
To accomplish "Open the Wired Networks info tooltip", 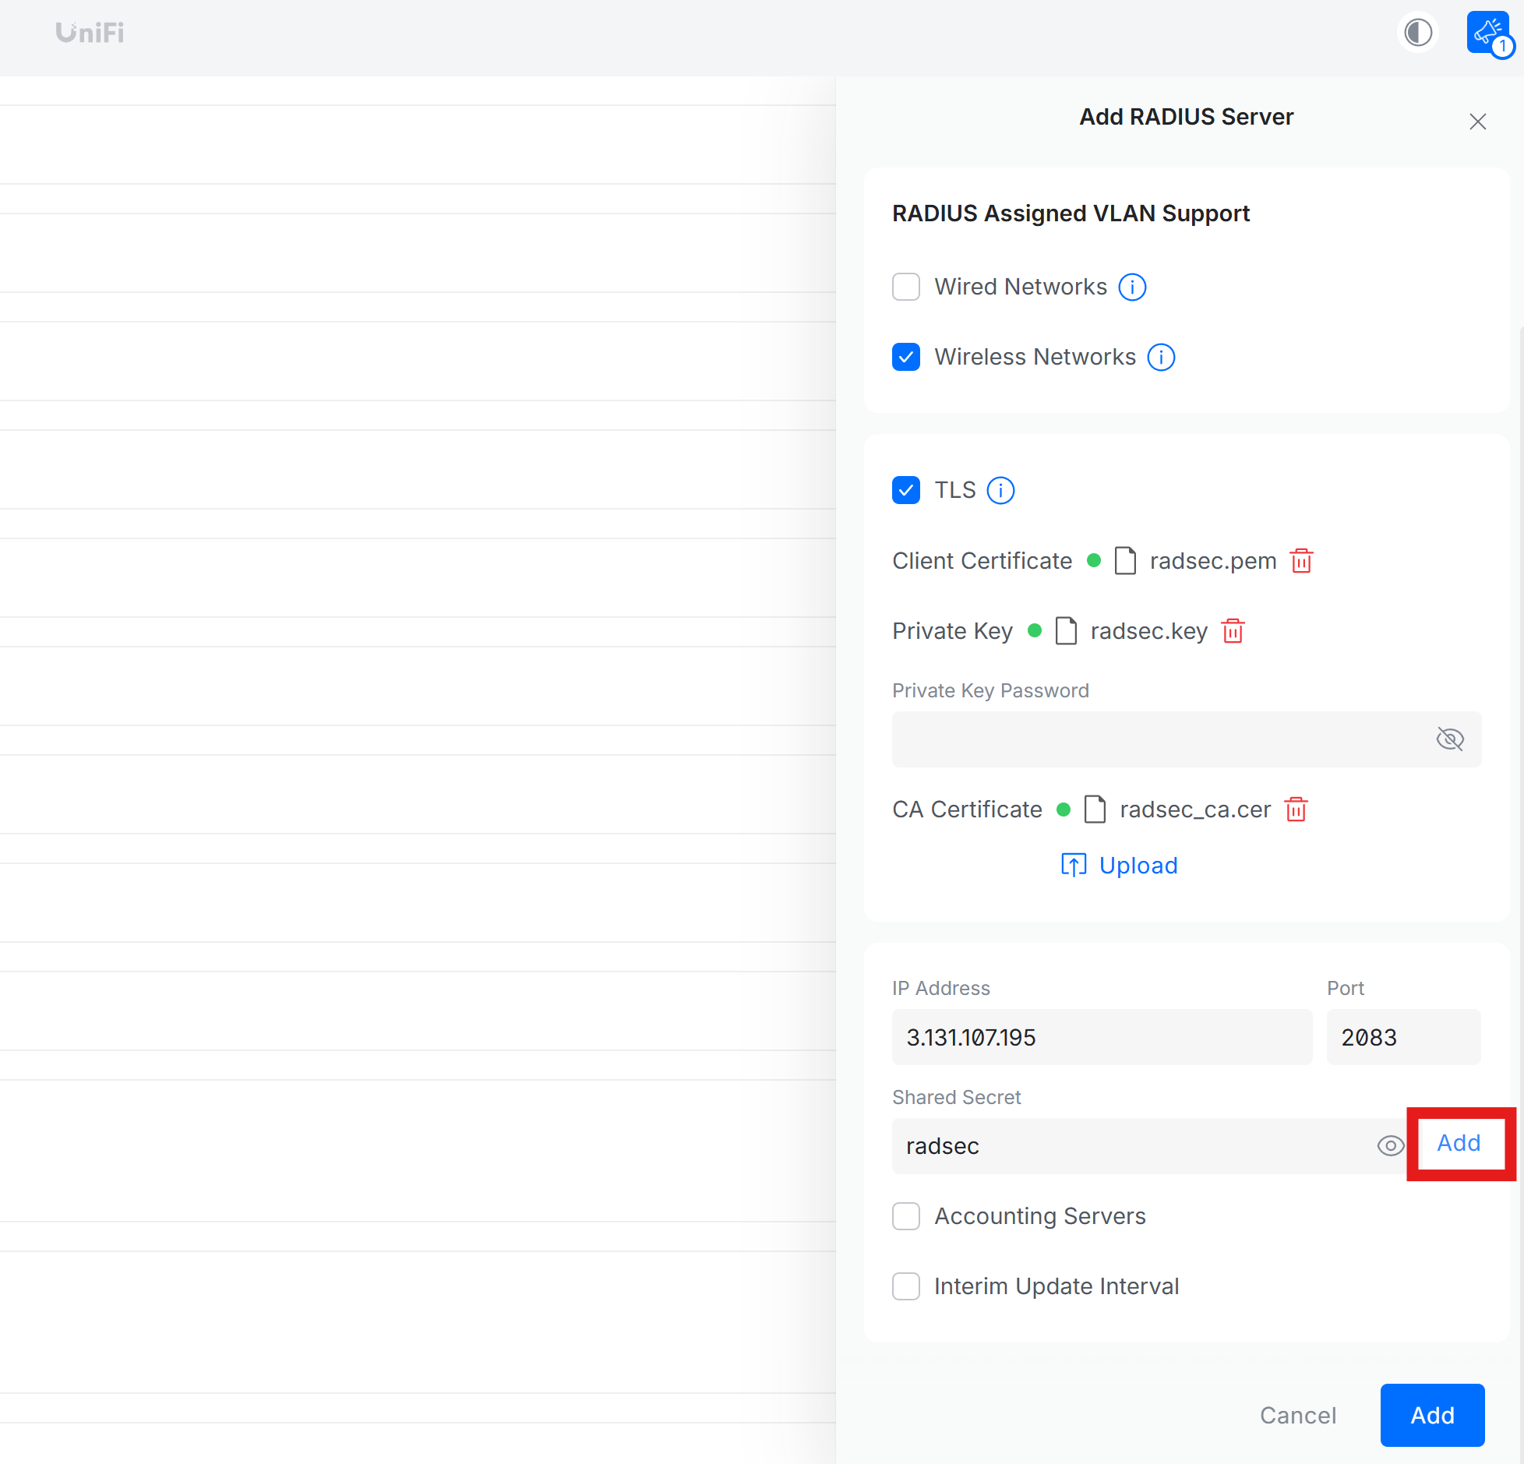I will coord(1132,287).
